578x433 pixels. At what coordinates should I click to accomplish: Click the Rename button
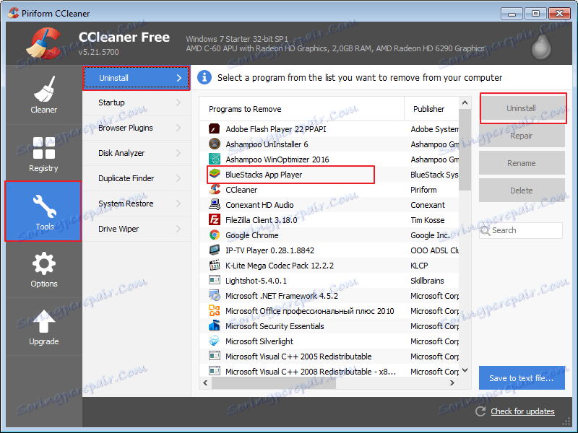pyautogui.click(x=522, y=163)
